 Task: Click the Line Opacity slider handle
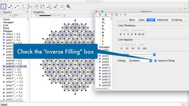137,44
